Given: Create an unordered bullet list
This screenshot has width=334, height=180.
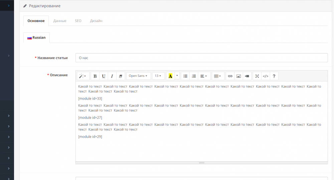Looking at the screenshot, I should coord(185,76).
